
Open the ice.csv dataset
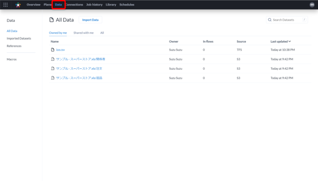61,49
